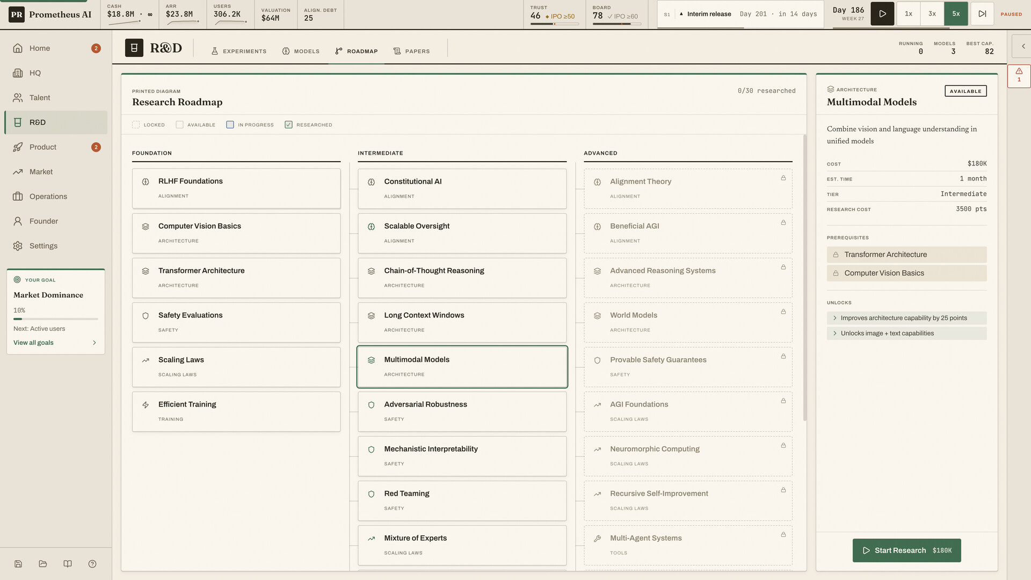Image resolution: width=1031 pixels, height=580 pixels.
Task: Toggle the Available legend checkbox
Action: [x=180, y=125]
